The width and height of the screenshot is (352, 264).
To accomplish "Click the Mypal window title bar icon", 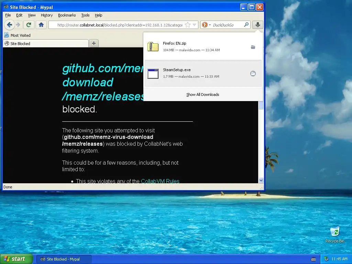I will click(6, 7).
